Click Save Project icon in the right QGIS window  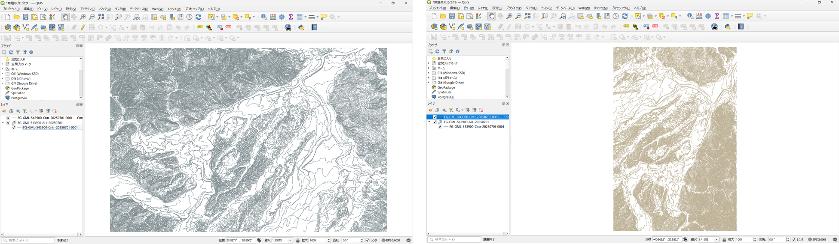pyautogui.click(x=452, y=16)
